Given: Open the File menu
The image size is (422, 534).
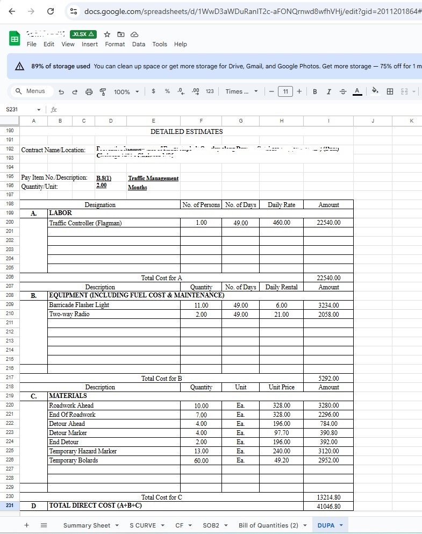Looking at the screenshot, I should coord(31,44).
